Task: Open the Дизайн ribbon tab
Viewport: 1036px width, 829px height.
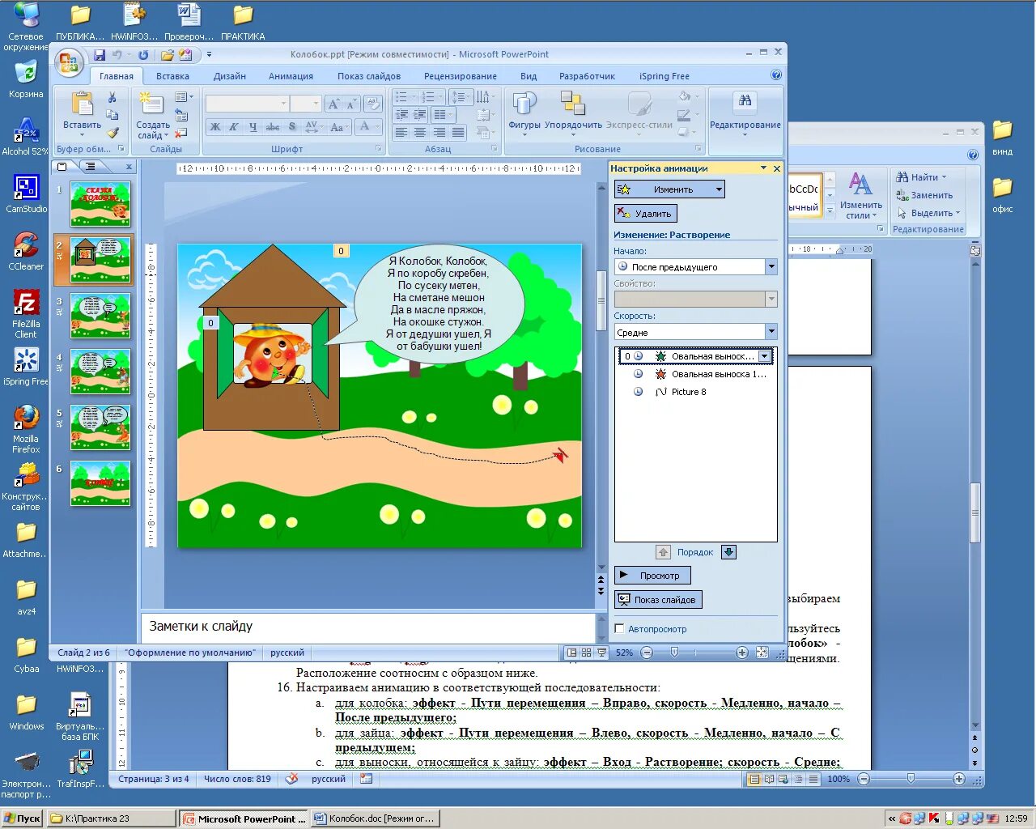Action: 230,76
